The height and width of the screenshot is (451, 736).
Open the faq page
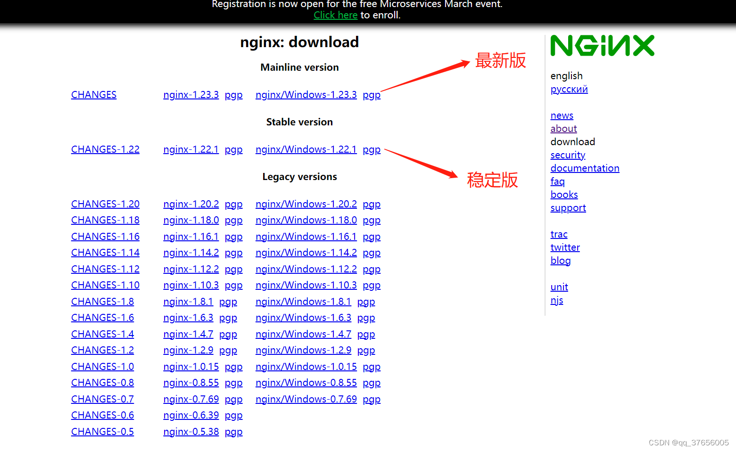pyautogui.click(x=557, y=181)
